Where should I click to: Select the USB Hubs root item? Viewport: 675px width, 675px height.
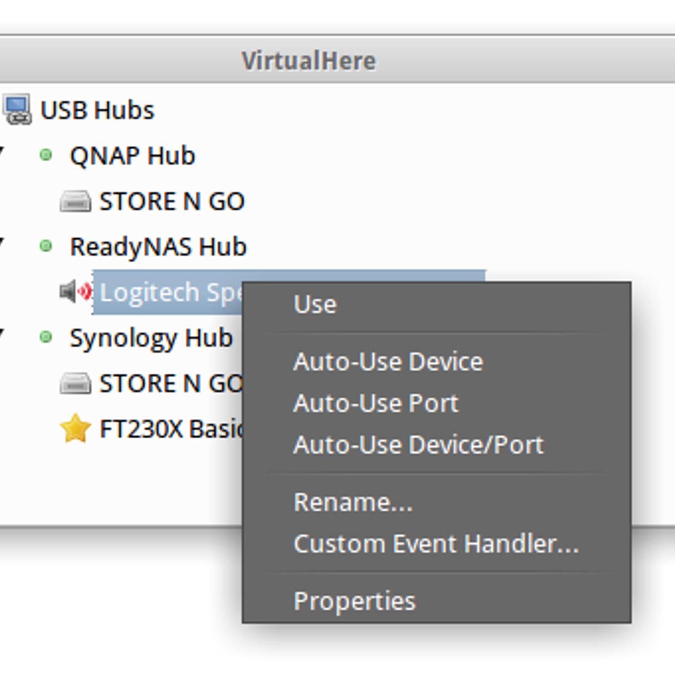(x=97, y=110)
